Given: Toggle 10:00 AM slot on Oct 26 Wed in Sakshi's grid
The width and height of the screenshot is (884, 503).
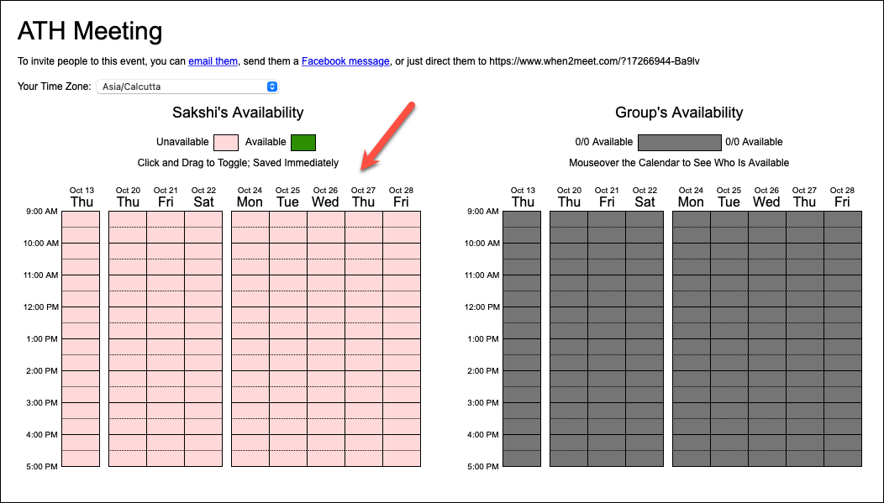Looking at the screenshot, I should tap(326, 251).
